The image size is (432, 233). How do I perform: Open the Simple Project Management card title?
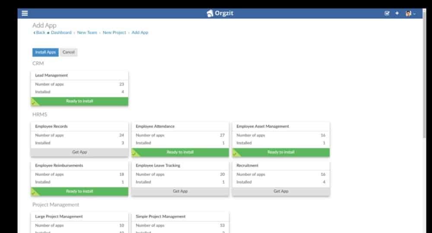tap(161, 217)
